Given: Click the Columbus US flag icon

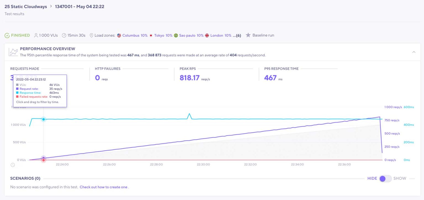Looking at the screenshot, I should point(119,35).
